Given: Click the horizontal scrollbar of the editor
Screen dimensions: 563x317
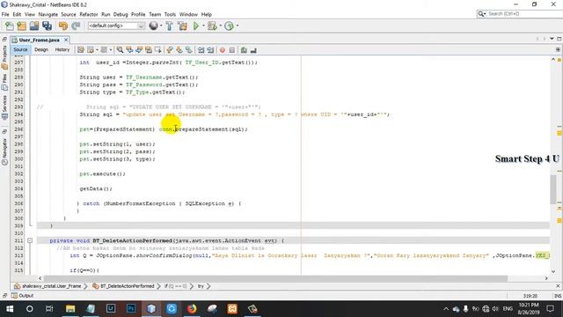Looking at the screenshot, I should tap(275, 278).
